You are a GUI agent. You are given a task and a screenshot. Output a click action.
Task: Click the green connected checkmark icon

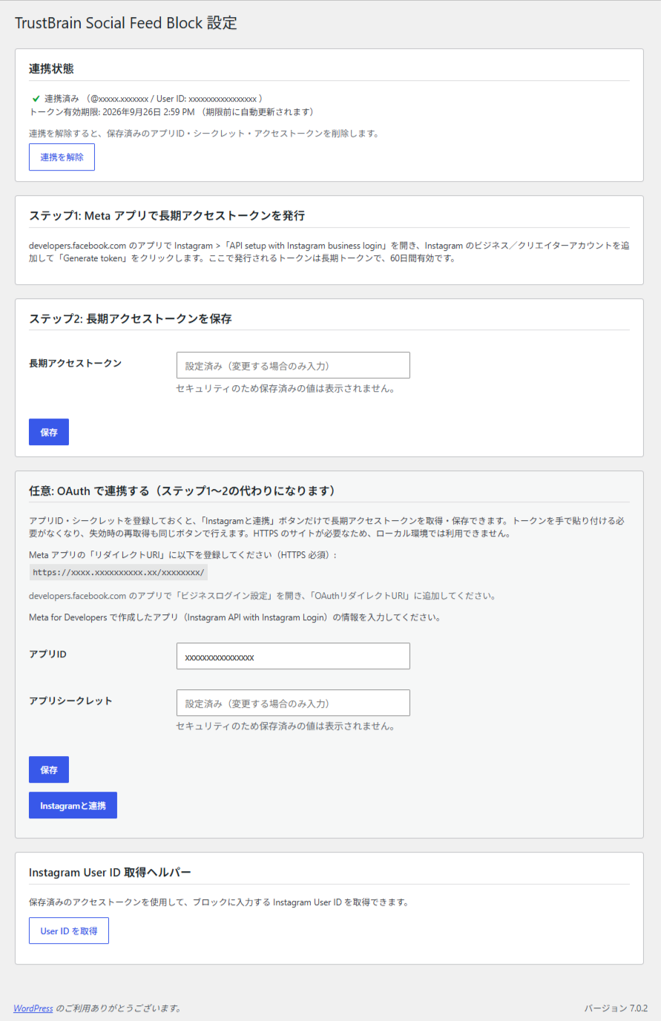tap(36, 99)
